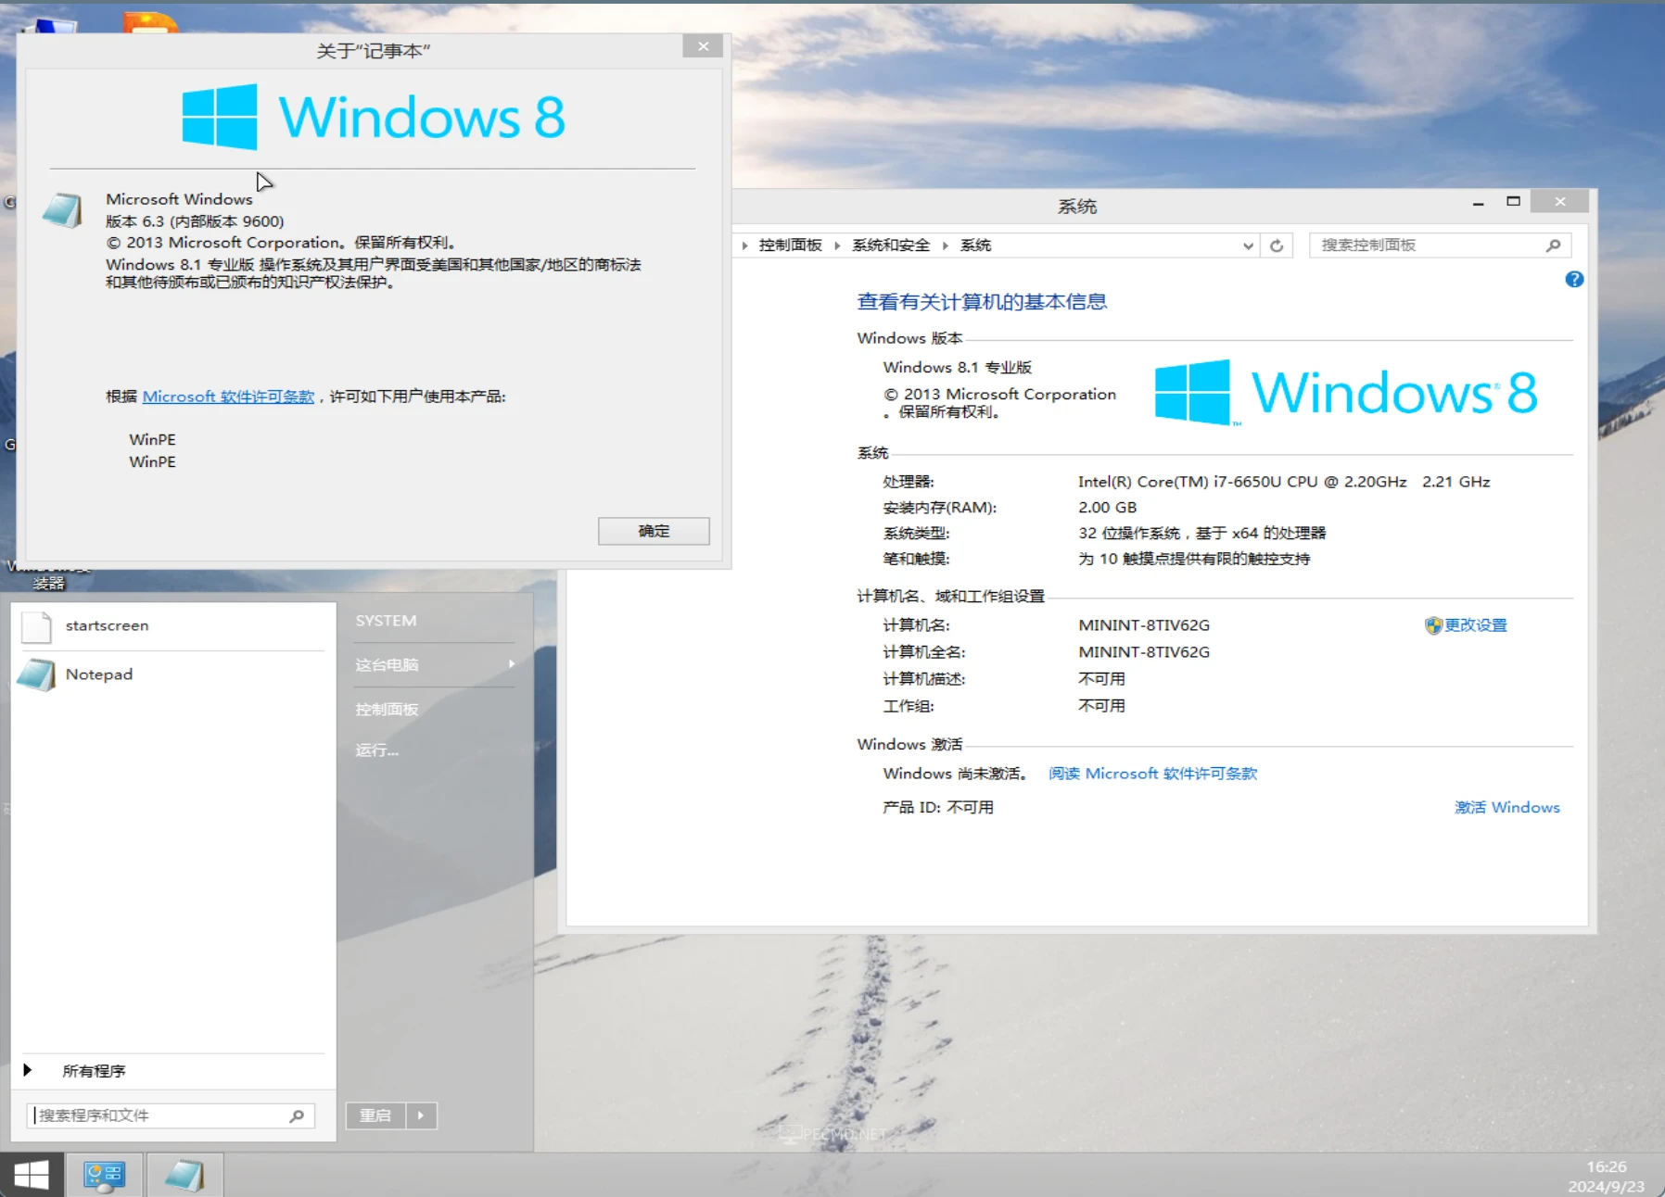The image size is (1665, 1197).
Task: Expand the 这台电脑 submenu arrow
Action: 511,664
